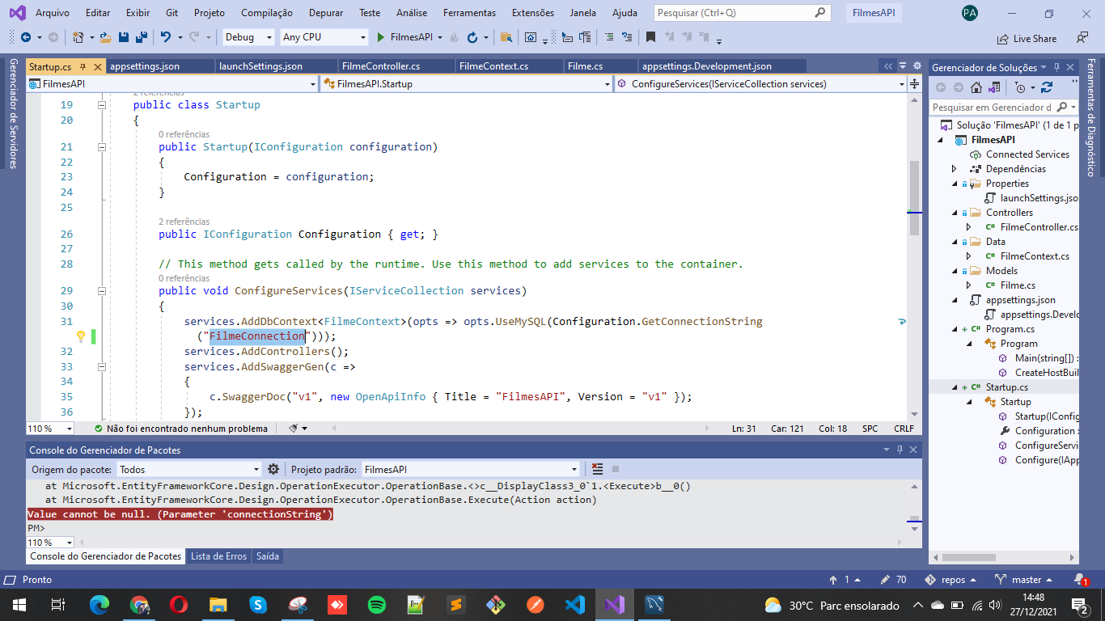
Task: Click the Undo arrow icon
Action: pos(165,37)
